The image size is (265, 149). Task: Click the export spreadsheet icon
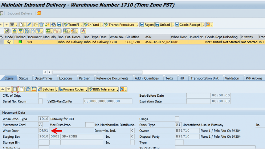[x=66, y=31]
